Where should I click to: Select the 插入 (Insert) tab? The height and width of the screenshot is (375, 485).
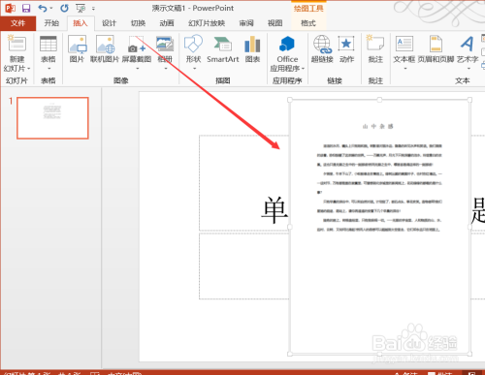click(x=81, y=23)
